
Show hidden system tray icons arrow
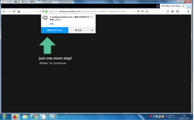(176, 117)
